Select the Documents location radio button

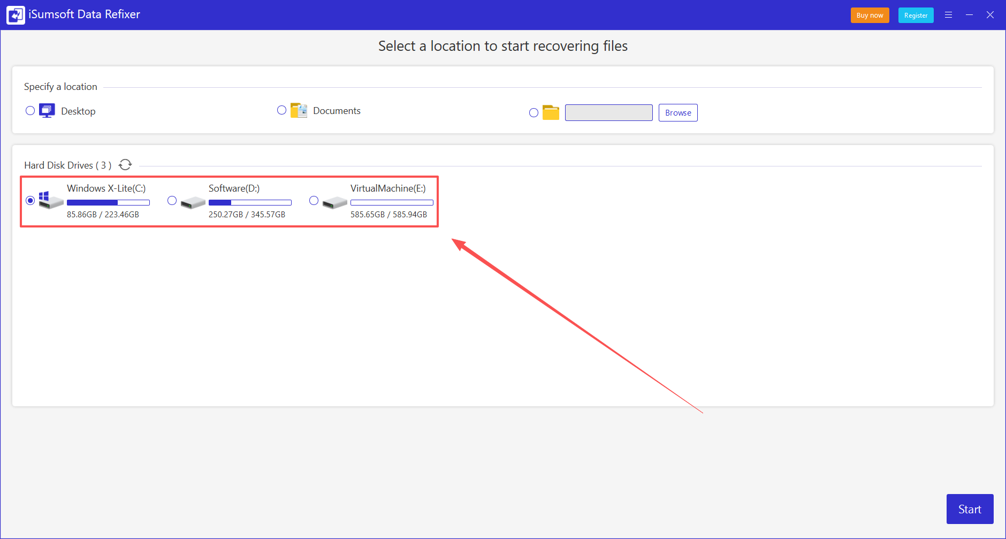coord(282,110)
